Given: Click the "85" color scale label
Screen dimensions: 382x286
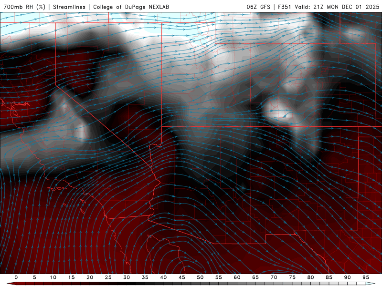Looking at the screenshot, I should coord(329,277).
